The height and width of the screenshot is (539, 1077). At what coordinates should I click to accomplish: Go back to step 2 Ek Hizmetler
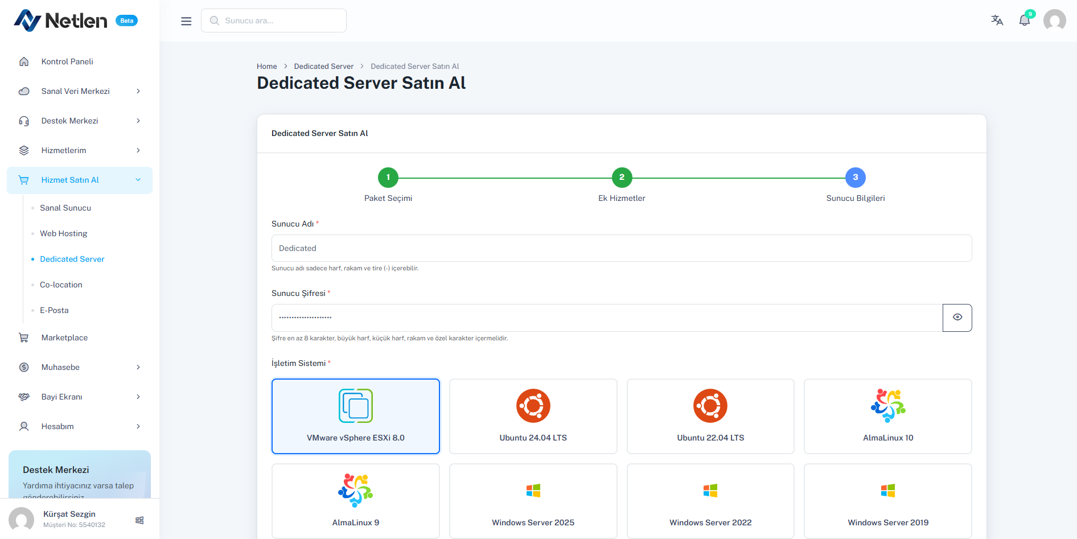coord(622,178)
